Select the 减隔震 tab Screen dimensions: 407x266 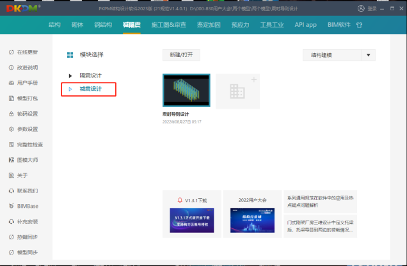[x=132, y=25]
